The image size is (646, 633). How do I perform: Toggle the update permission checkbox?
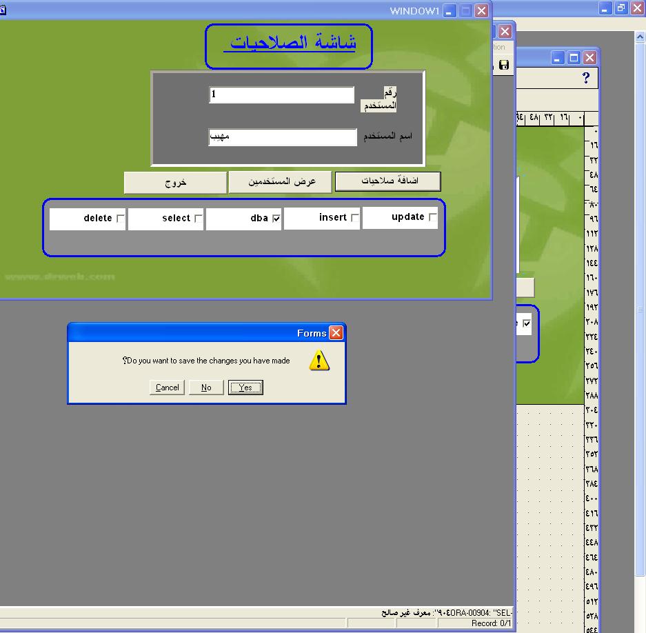[432, 218]
